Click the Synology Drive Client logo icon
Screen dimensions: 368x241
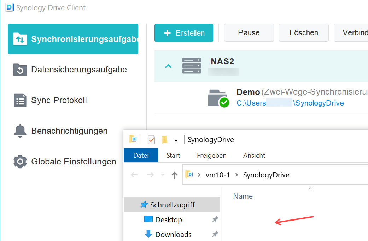point(10,7)
